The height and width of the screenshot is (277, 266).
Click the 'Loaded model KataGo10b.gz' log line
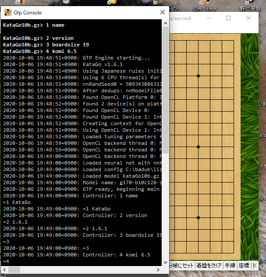click(x=81, y=176)
